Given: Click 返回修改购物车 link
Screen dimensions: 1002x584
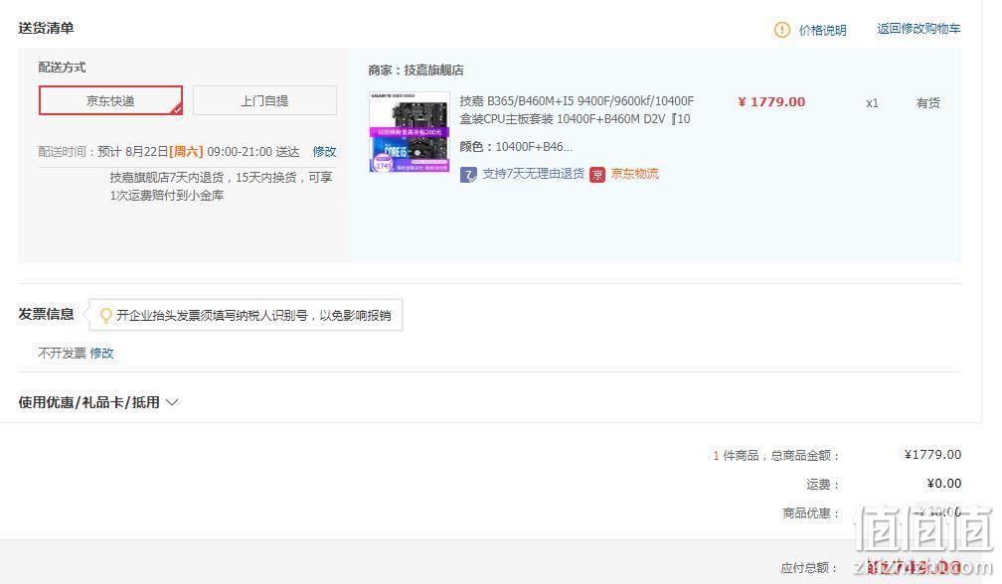Looking at the screenshot, I should tap(918, 29).
